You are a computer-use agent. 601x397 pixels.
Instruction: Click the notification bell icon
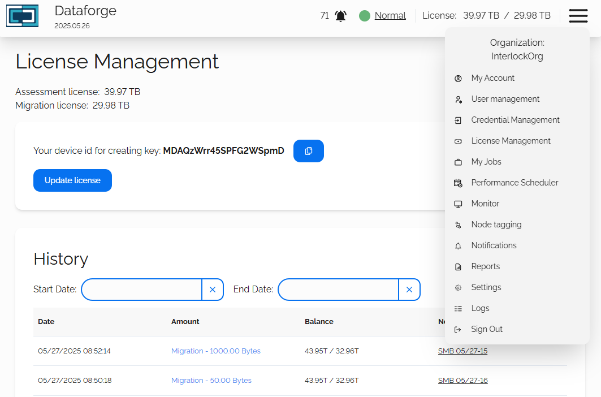point(340,16)
